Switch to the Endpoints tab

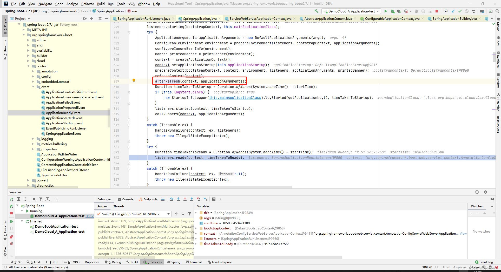(x=148, y=199)
